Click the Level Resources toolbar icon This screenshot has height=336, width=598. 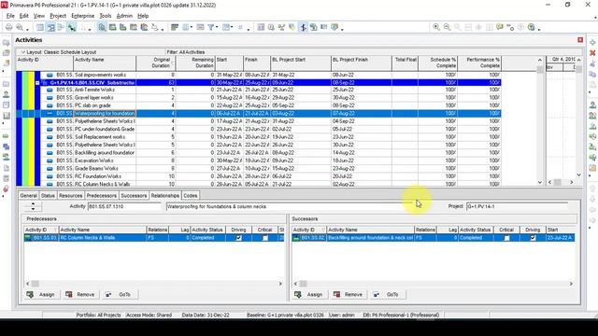(281, 27)
